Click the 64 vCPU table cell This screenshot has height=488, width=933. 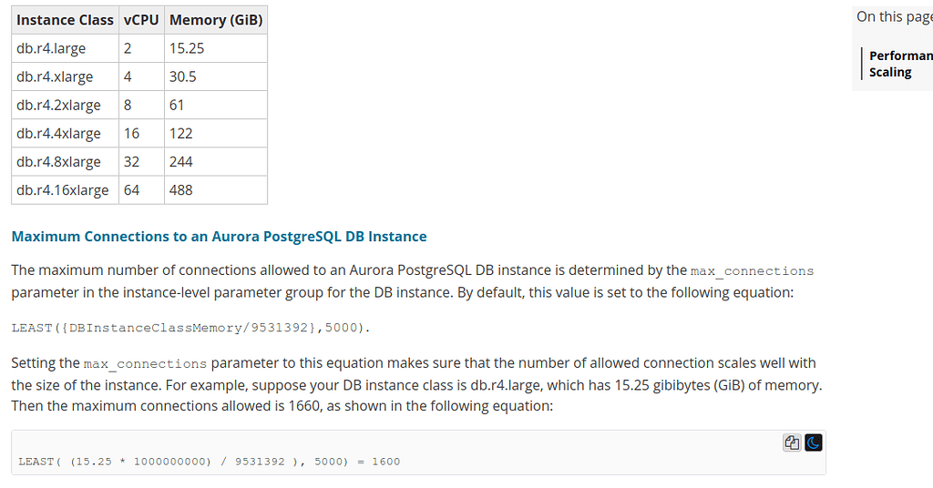[x=141, y=190]
